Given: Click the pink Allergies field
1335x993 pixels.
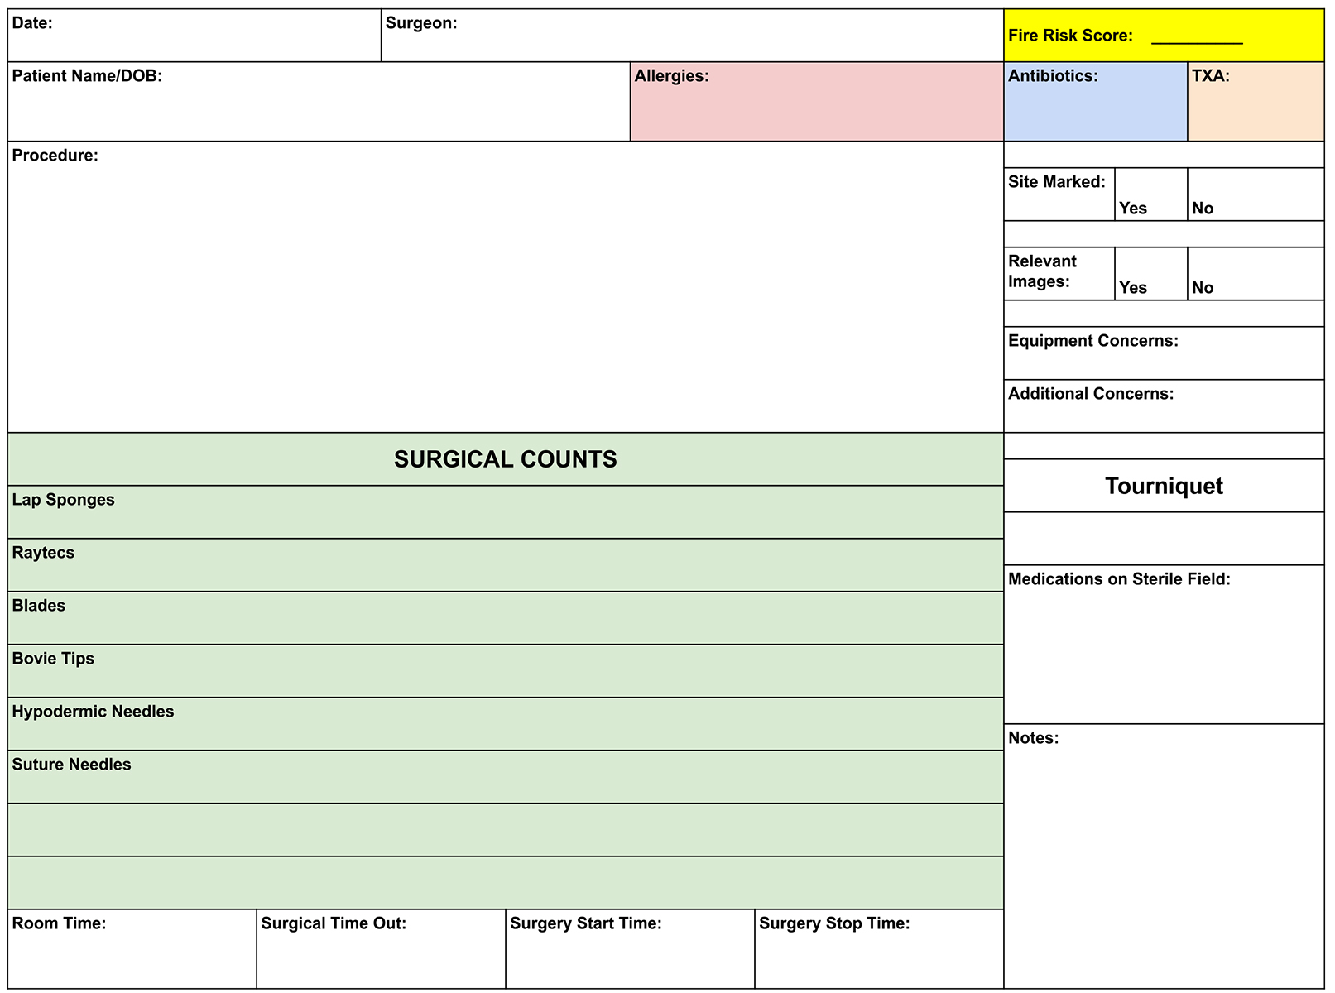Looking at the screenshot, I should tap(817, 102).
